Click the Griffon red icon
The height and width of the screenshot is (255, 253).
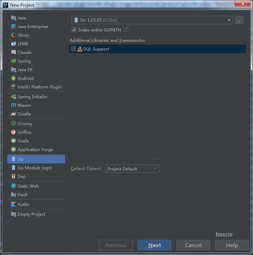pos(13,132)
